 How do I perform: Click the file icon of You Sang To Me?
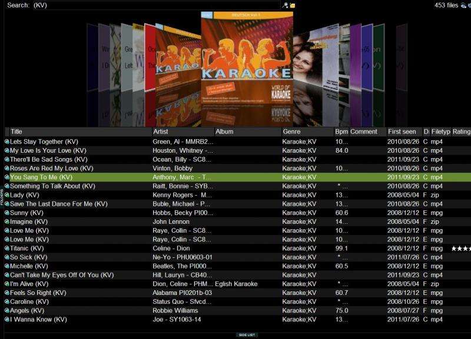point(7,177)
